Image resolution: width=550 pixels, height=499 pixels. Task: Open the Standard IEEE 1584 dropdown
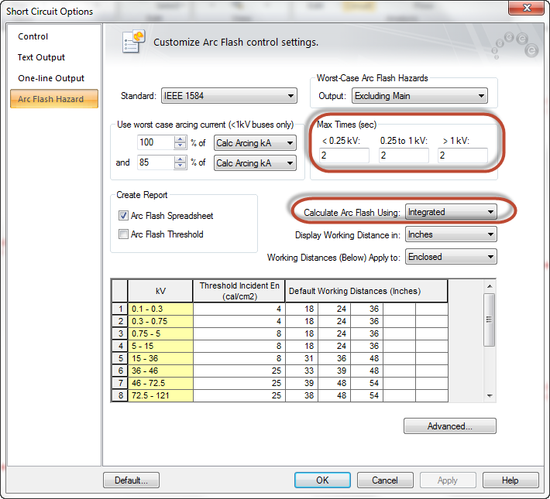(x=229, y=96)
